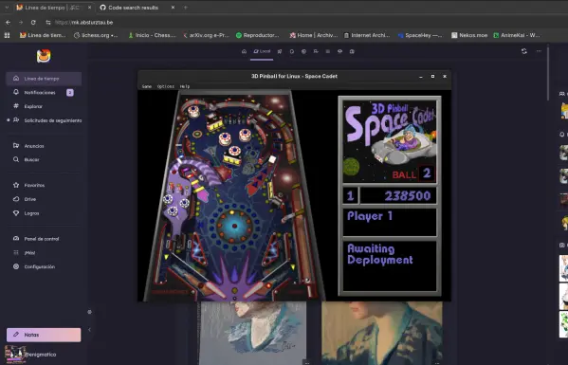Open Logros trophy item
The height and width of the screenshot is (365, 568).
coord(44,213)
